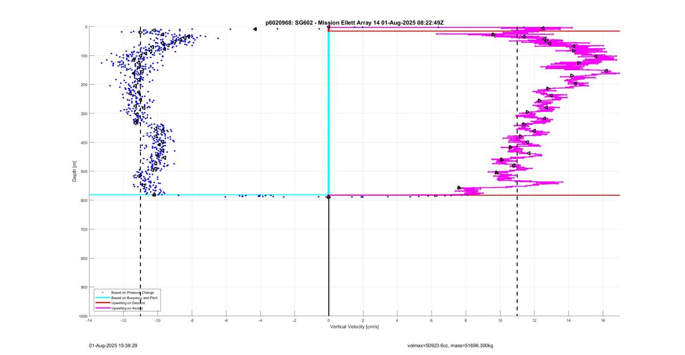Image resolution: width=685 pixels, height=355 pixels.
Task: Click x-axis tick label '-12'
Action: click(x=123, y=320)
